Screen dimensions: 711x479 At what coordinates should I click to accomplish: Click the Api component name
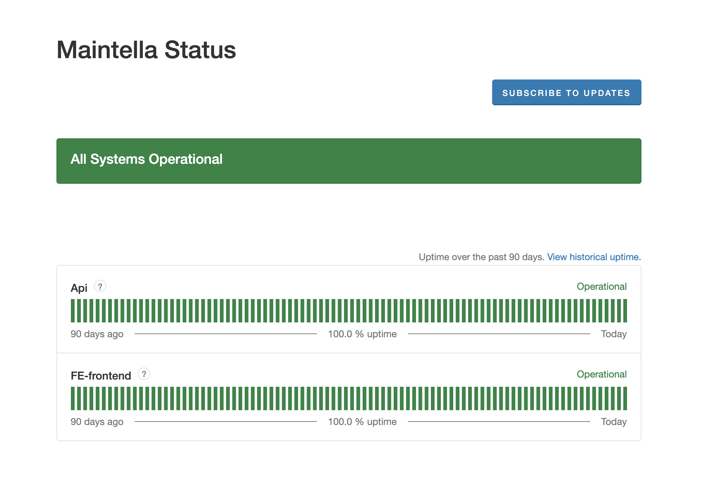pyautogui.click(x=79, y=288)
